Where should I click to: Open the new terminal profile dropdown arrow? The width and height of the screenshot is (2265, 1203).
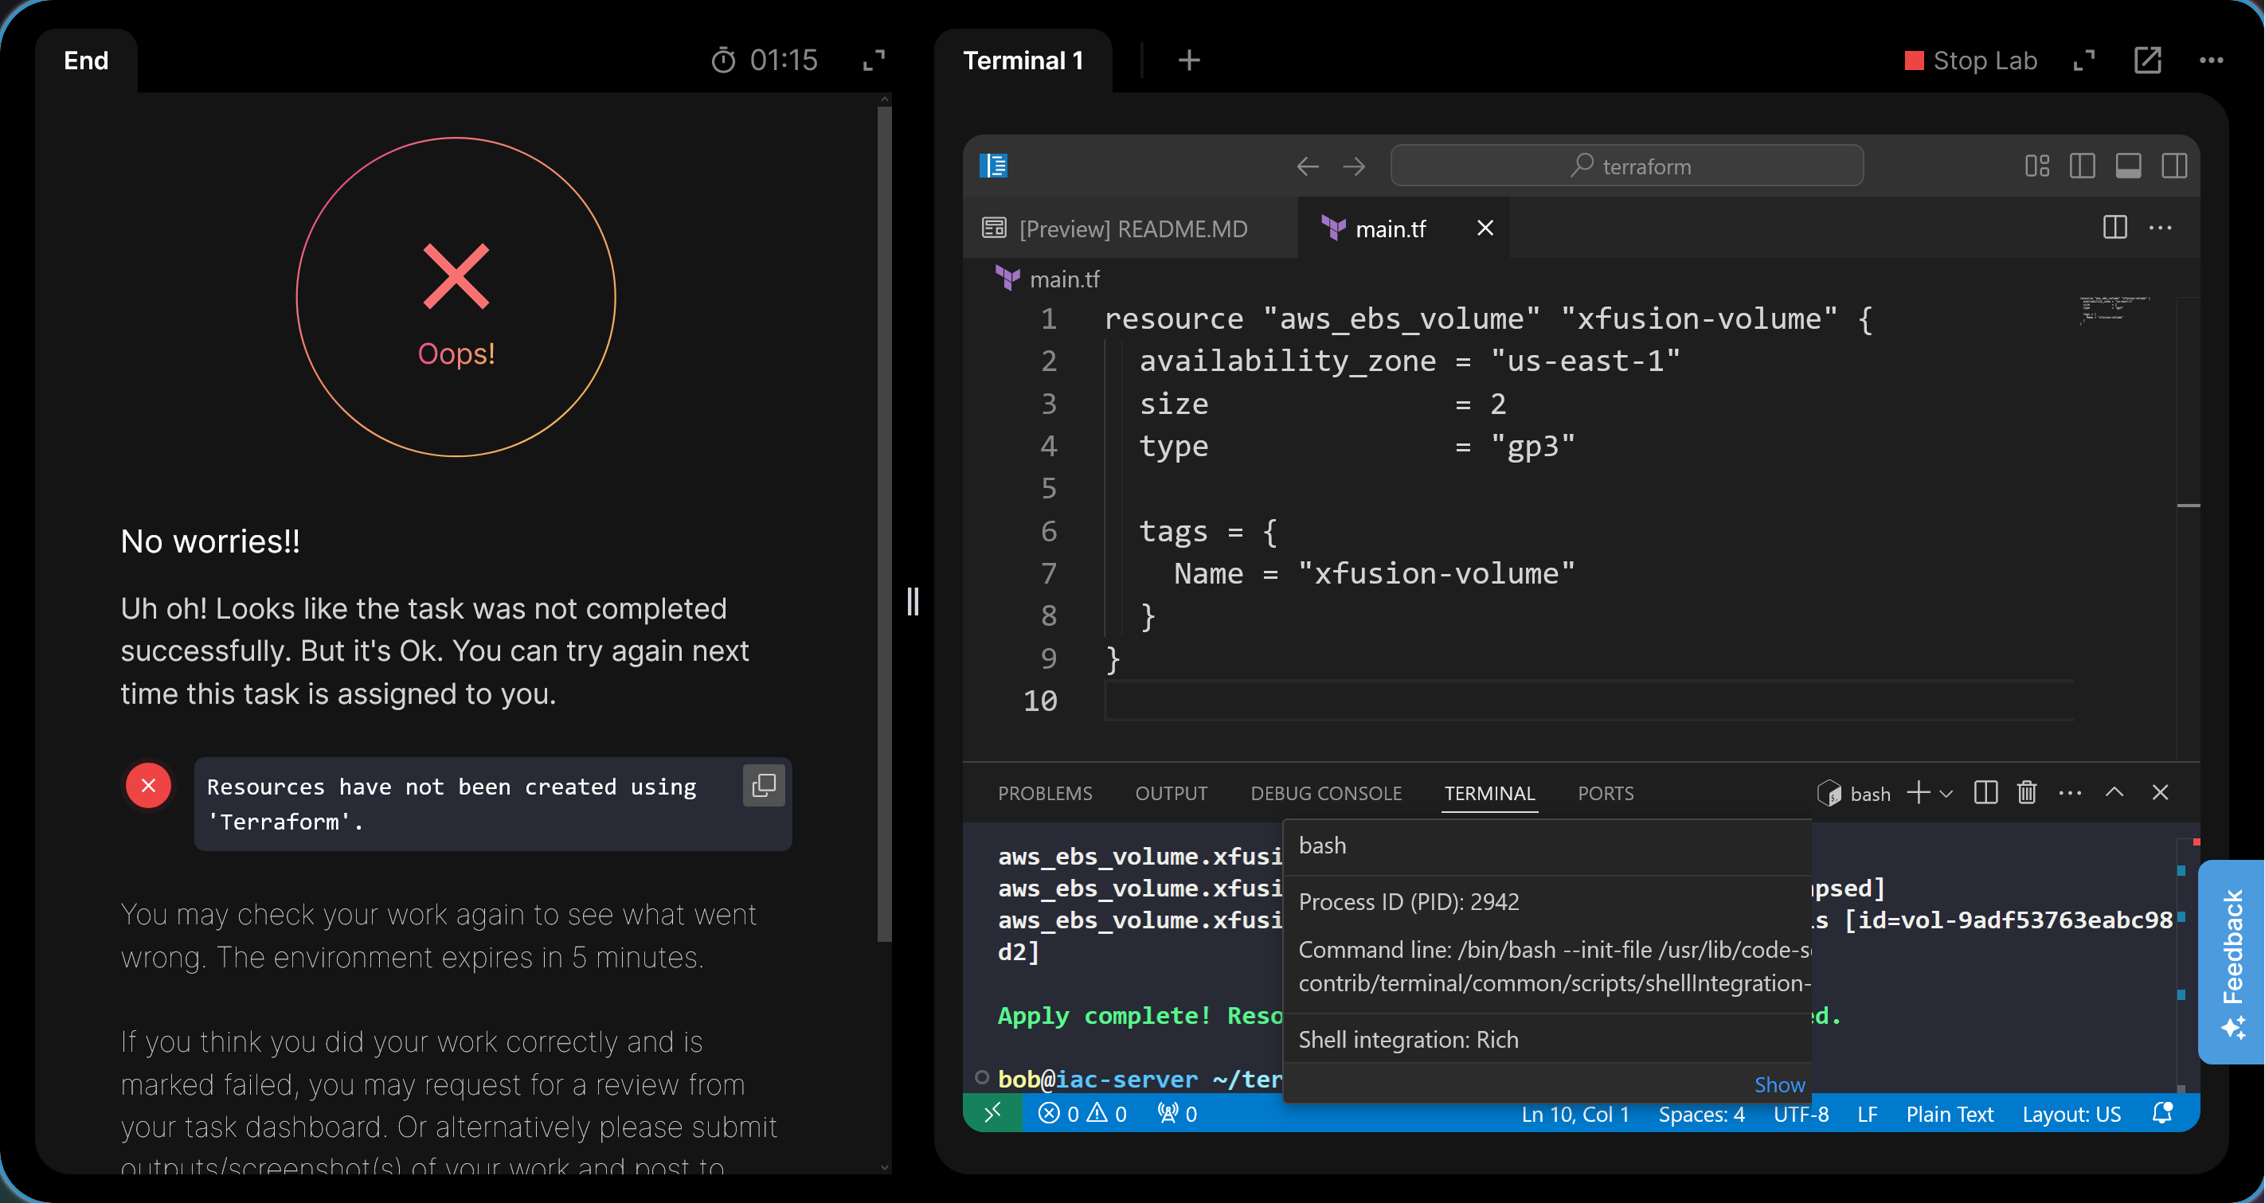pos(1946,793)
